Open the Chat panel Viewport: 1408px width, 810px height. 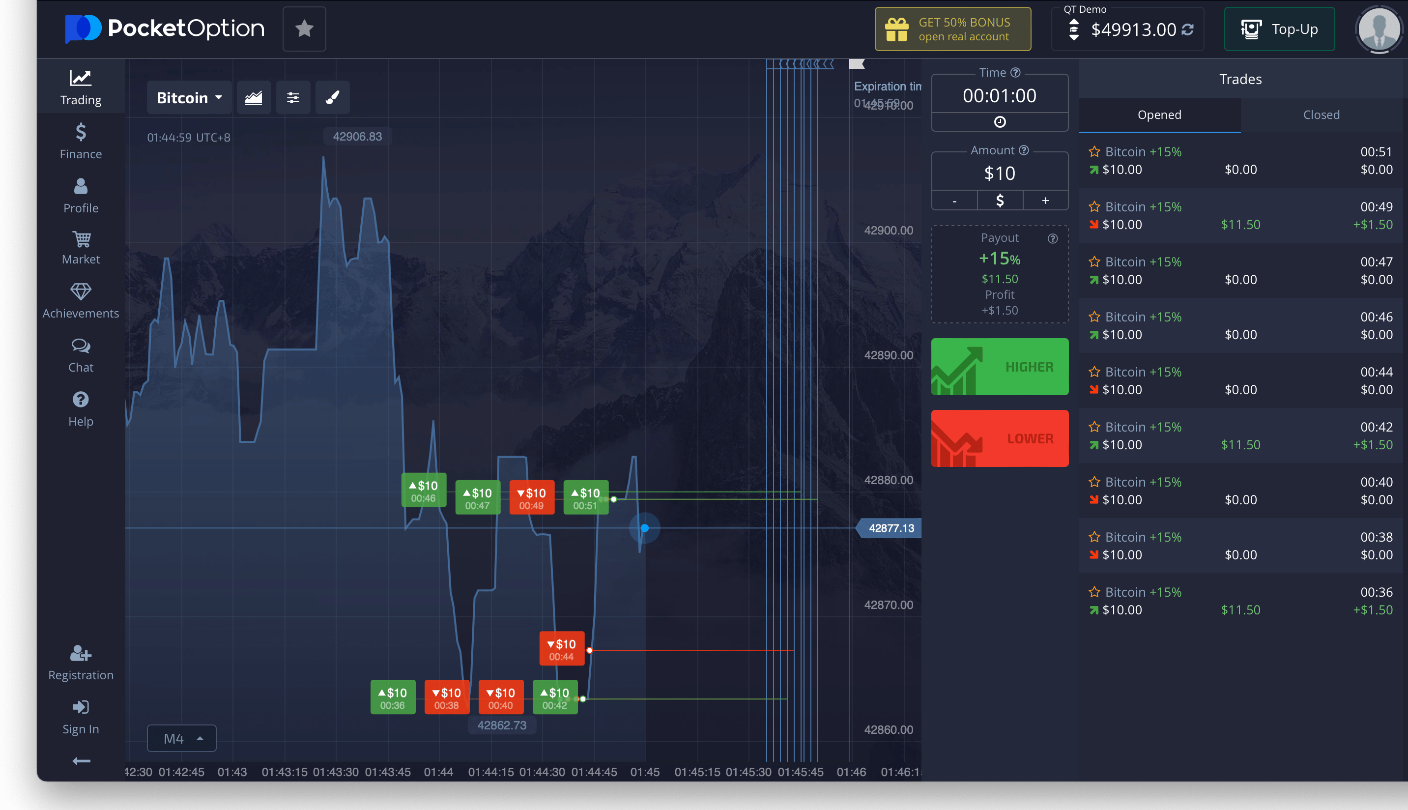coord(81,356)
